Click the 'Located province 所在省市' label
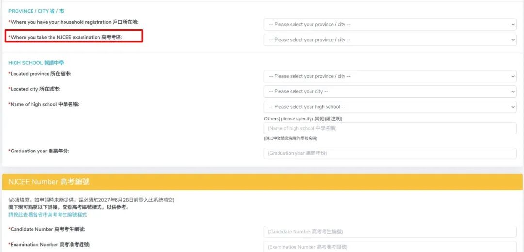 pyautogui.click(x=40, y=74)
